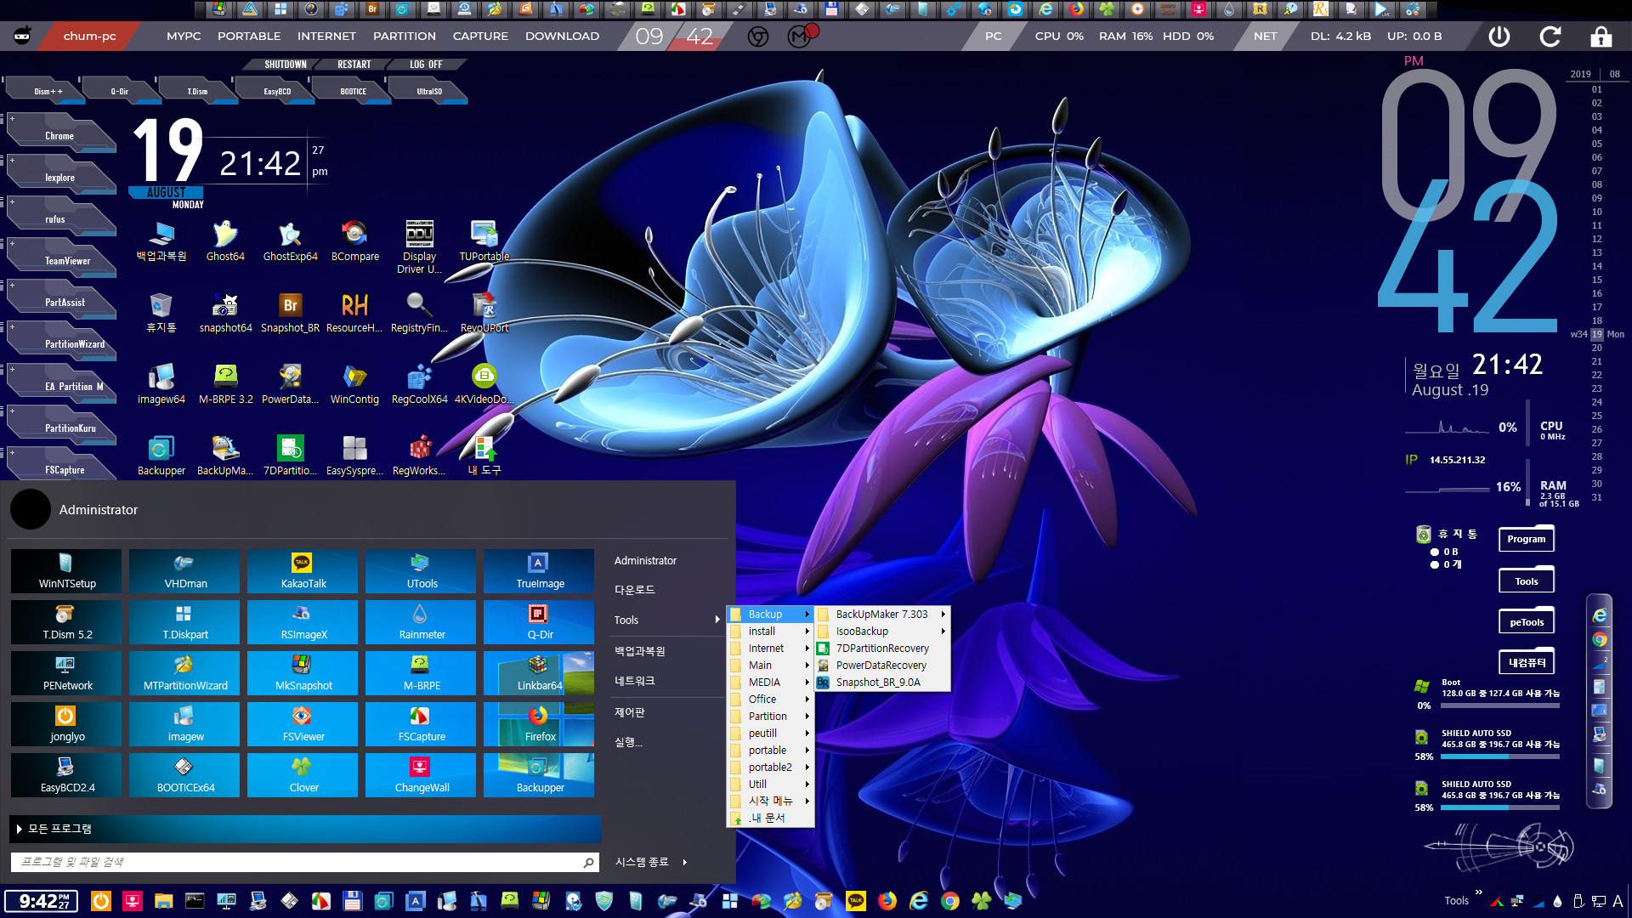Open Firefox icon in the taskbar
The height and width of the screenshot is (918, 1632).
click(x=887, y=901)
